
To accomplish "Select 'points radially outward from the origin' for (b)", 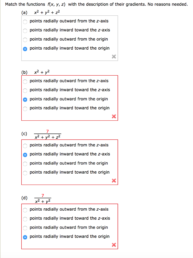I will [x=25, y=100].
